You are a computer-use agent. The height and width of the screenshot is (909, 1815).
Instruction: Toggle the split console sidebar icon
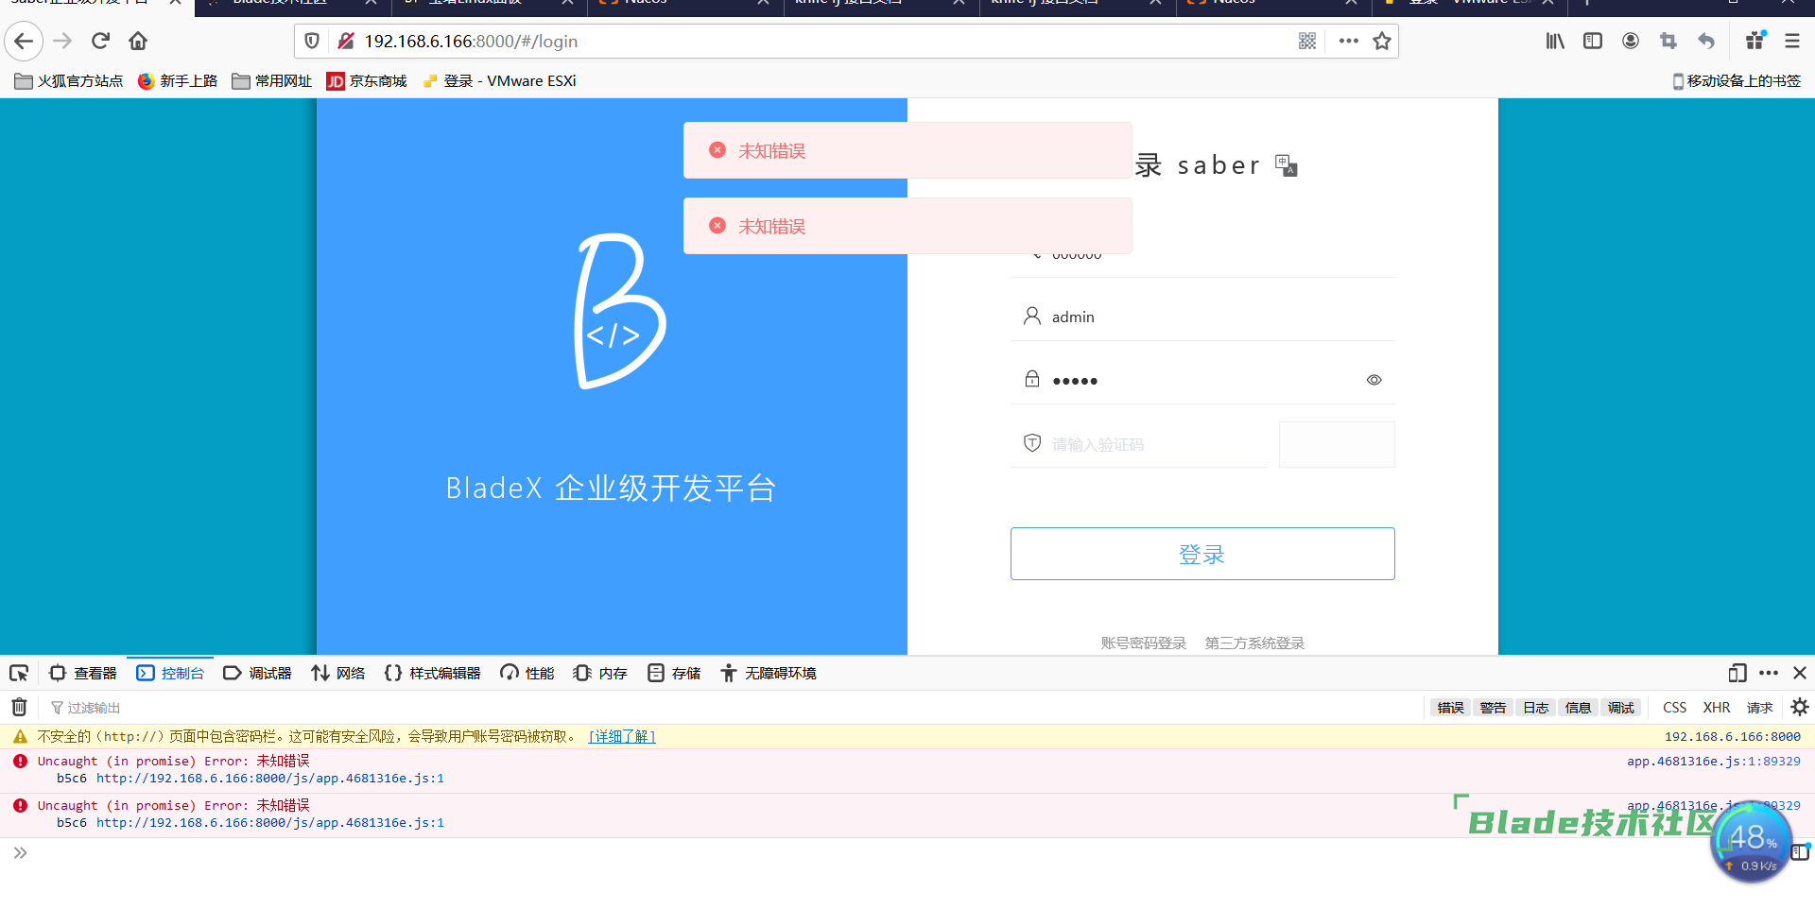point(1800,852)
